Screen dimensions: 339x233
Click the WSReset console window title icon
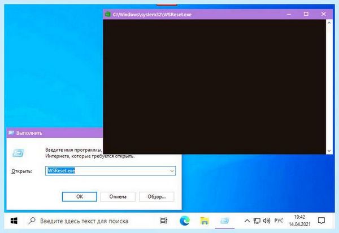[x=108, y=14]
